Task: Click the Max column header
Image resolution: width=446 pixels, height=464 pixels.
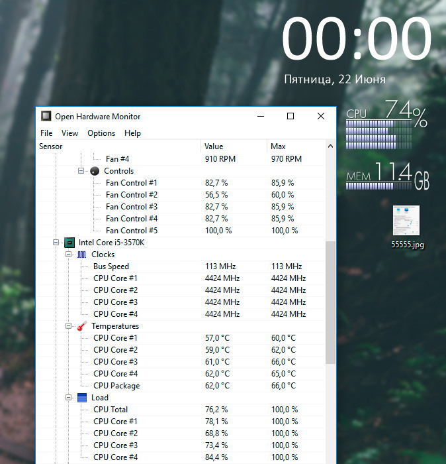Action: [x=296, y=146]
